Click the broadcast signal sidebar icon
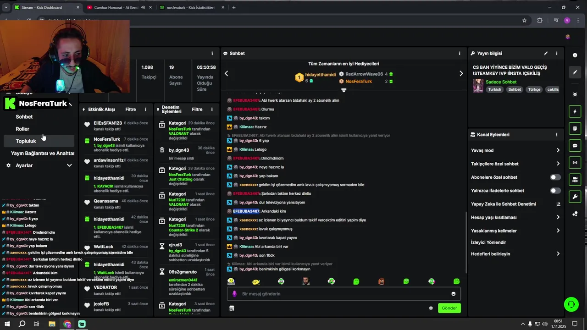587x330 pixels. coord(575,163)
